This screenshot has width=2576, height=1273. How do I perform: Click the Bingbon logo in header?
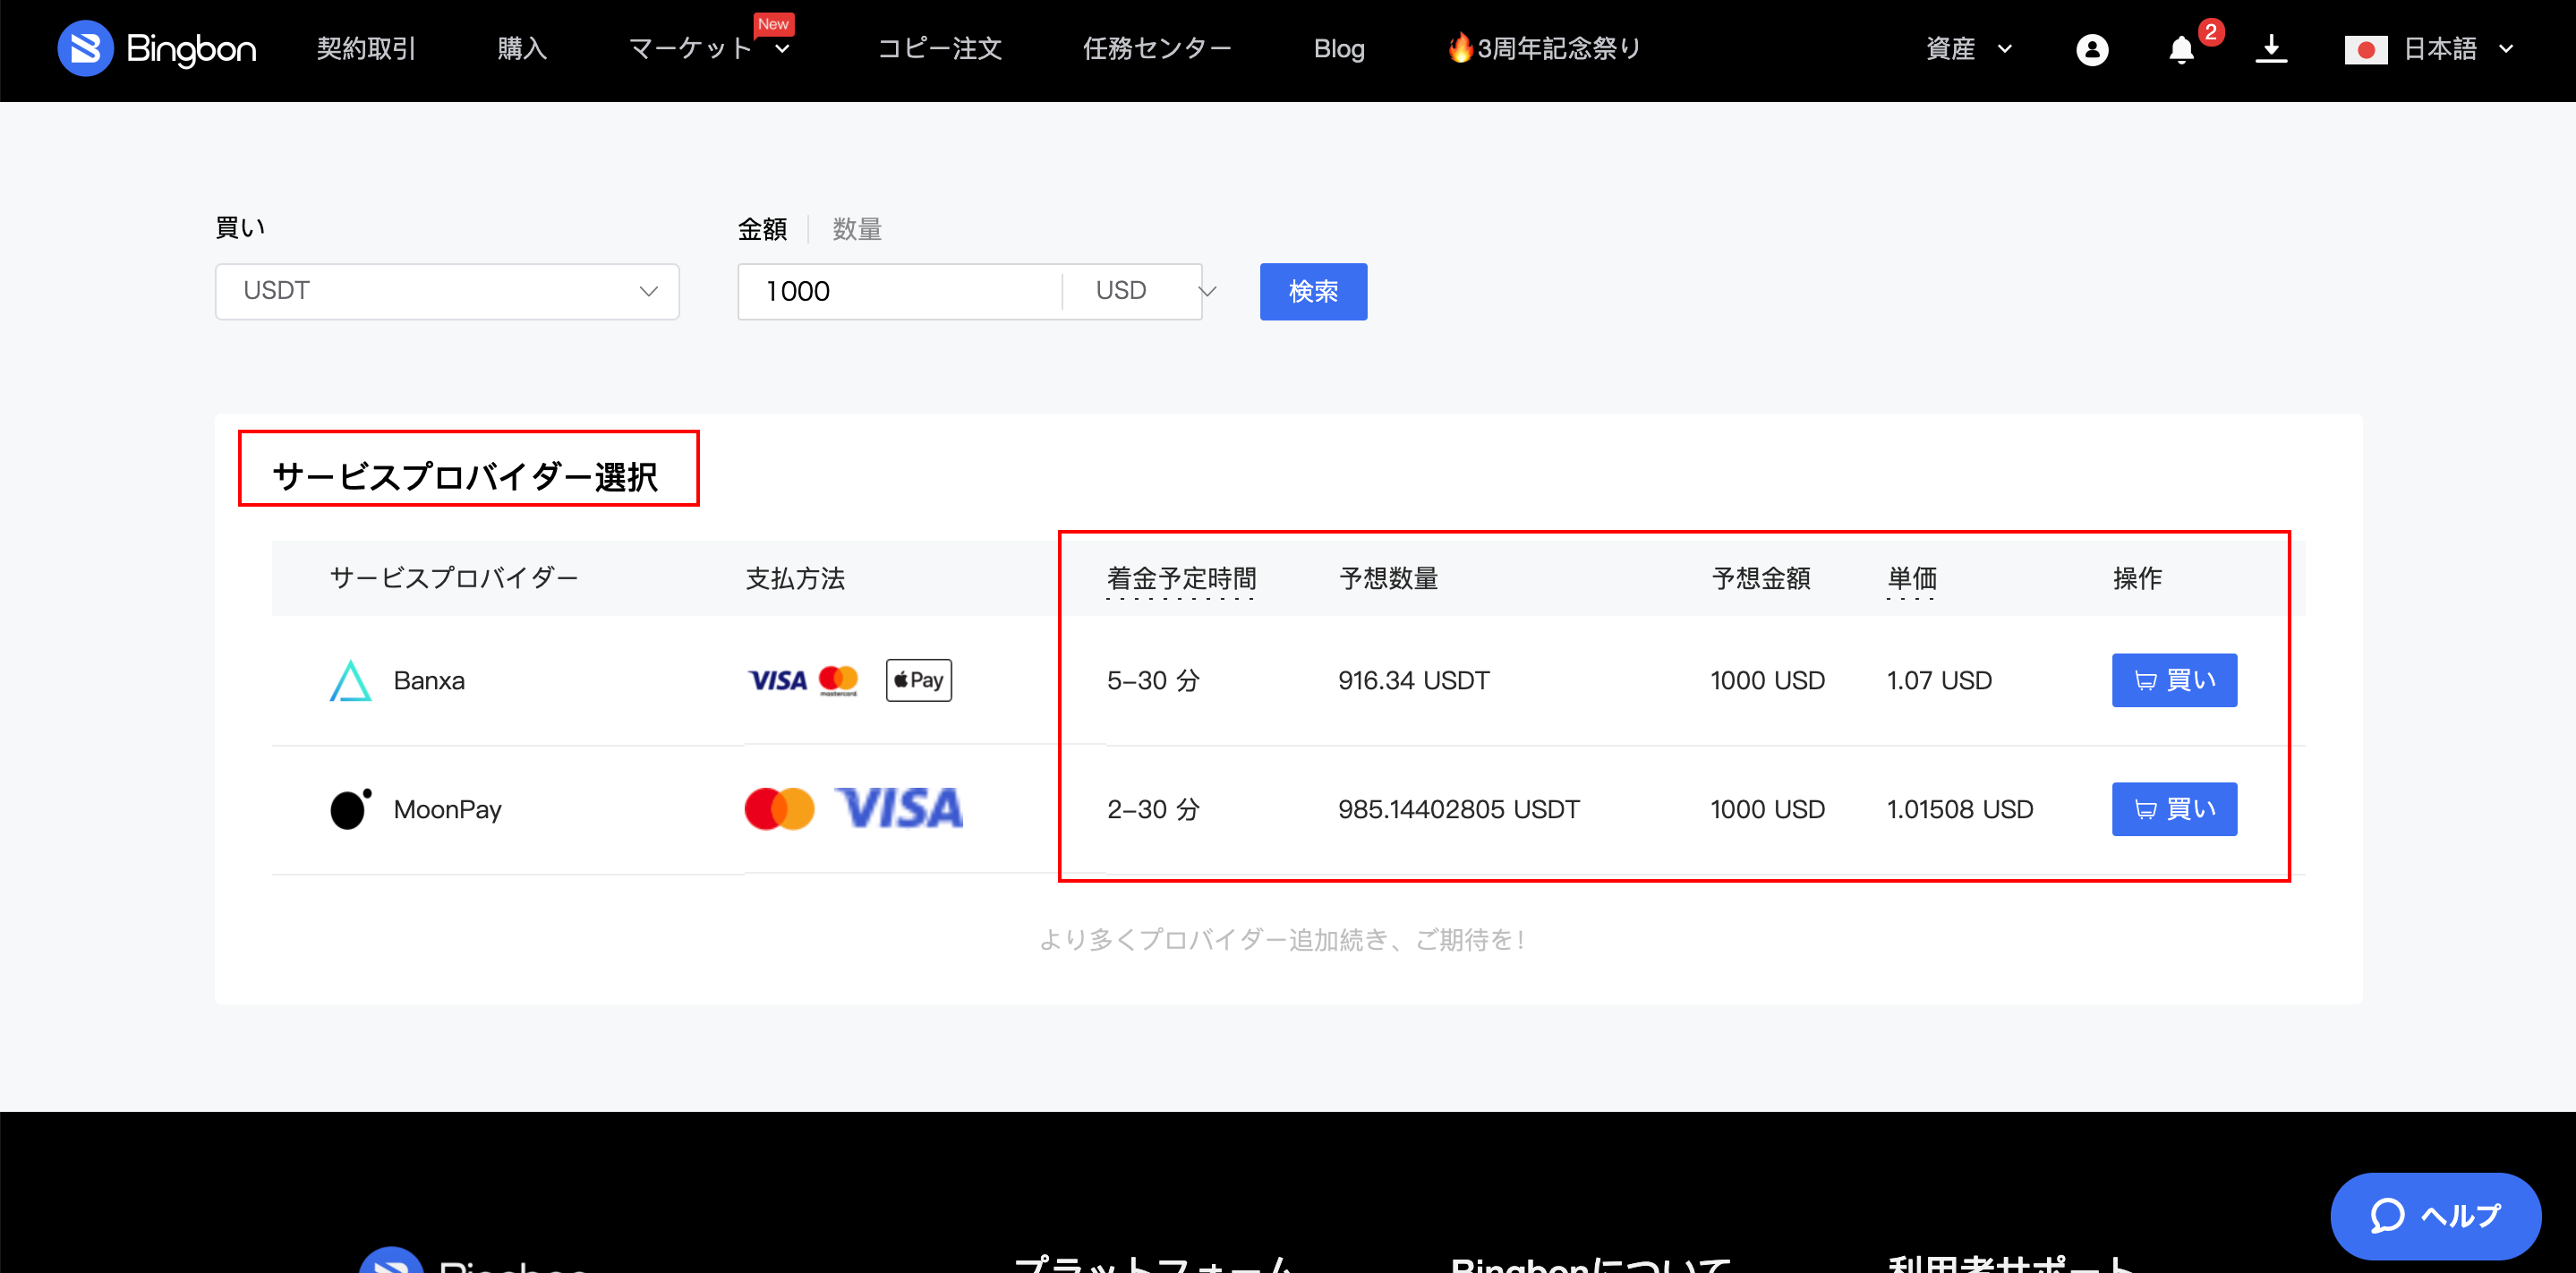157,48
